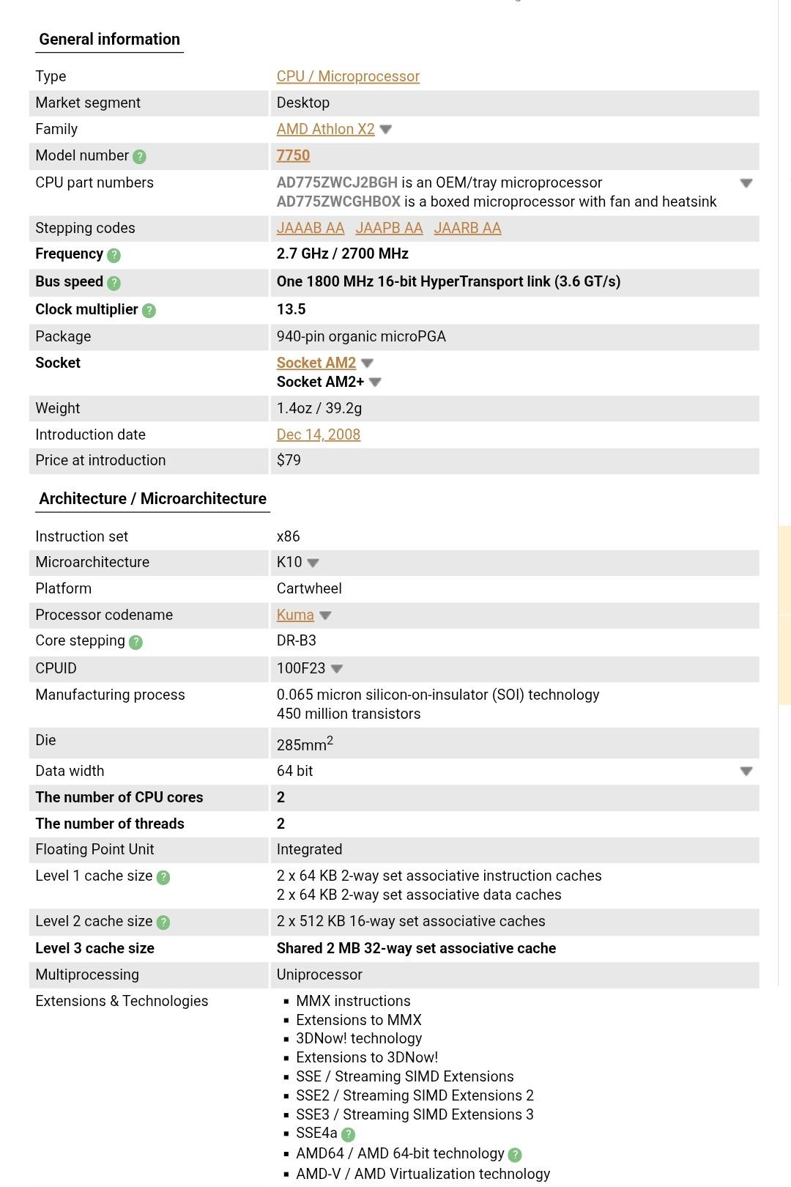Image resolution: width=791 pixels, height=1187 pixels.
Task: Open the Kuma codename dropdown arrow
Action: pyautogui.click(x=326, y=615)
